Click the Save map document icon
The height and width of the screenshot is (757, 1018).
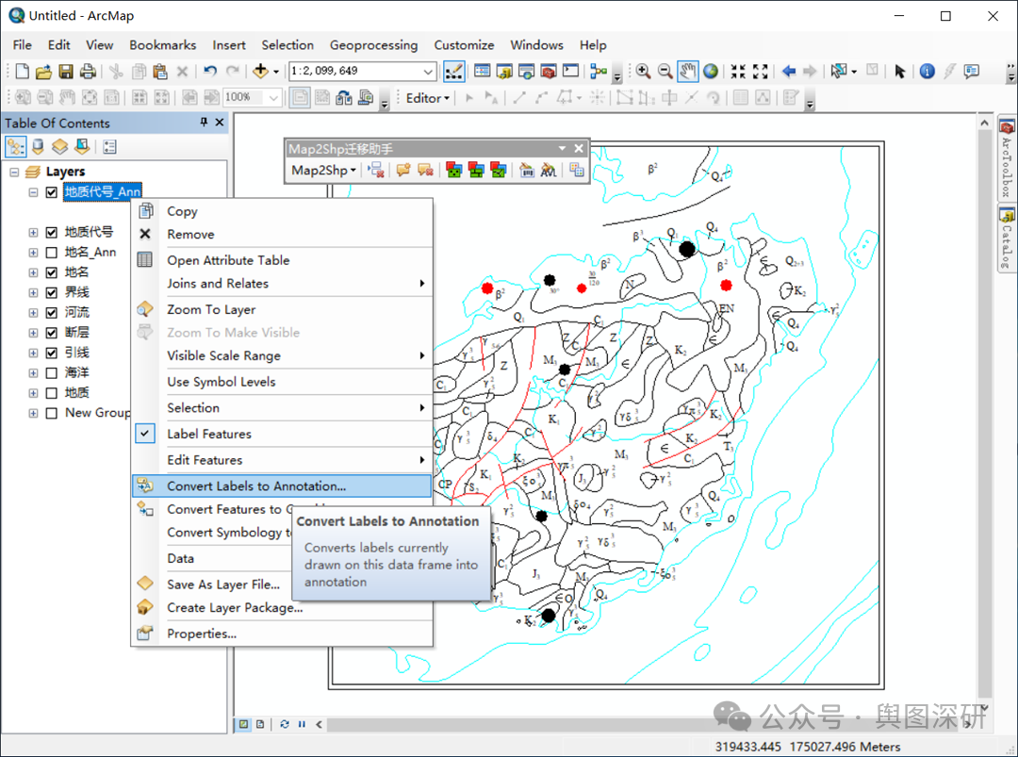(66, 72)
